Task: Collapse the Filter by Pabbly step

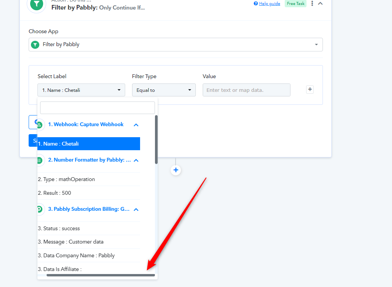Action: tap(320, 3)
